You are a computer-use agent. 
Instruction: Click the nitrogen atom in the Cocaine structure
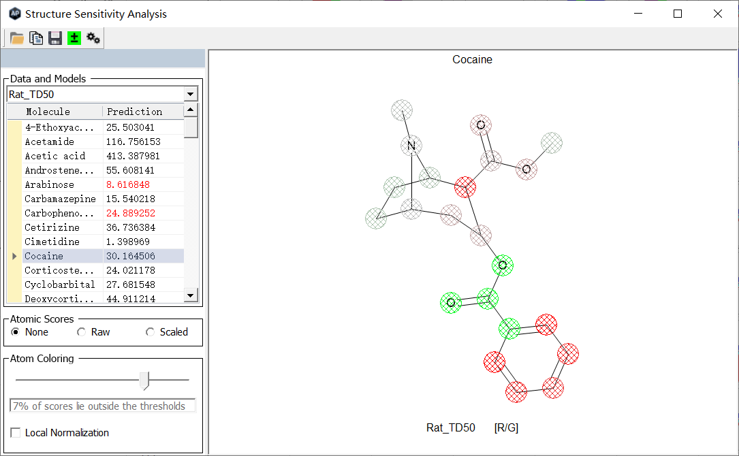(411, 146)
